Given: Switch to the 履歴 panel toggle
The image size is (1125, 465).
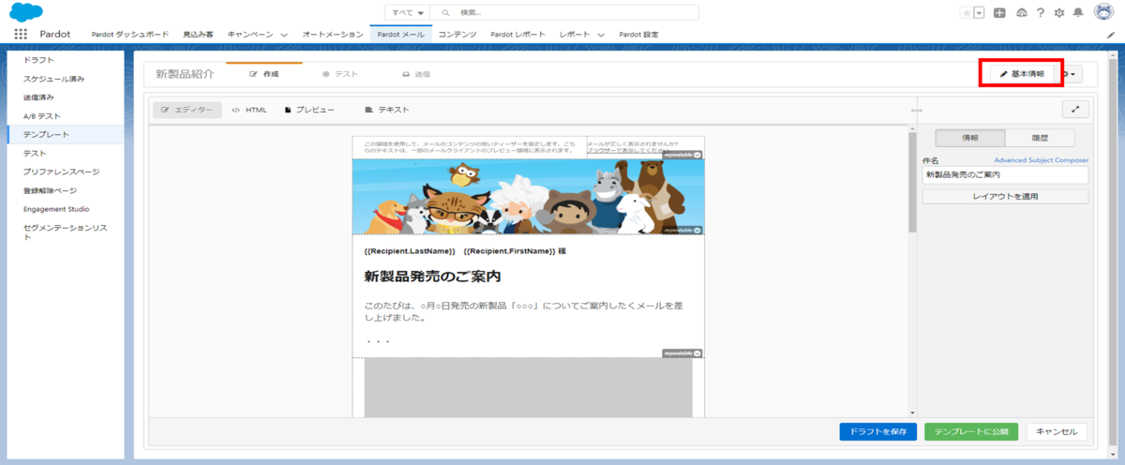Looking at the screenshot, I should pos(1040,138).
